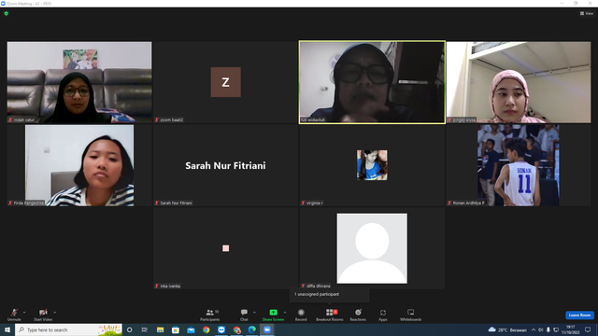Select inka ivanka's participant tile
598x336 pixels.
coord(226,248)
